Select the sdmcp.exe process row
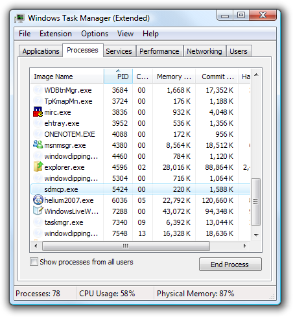 point(141,189)
